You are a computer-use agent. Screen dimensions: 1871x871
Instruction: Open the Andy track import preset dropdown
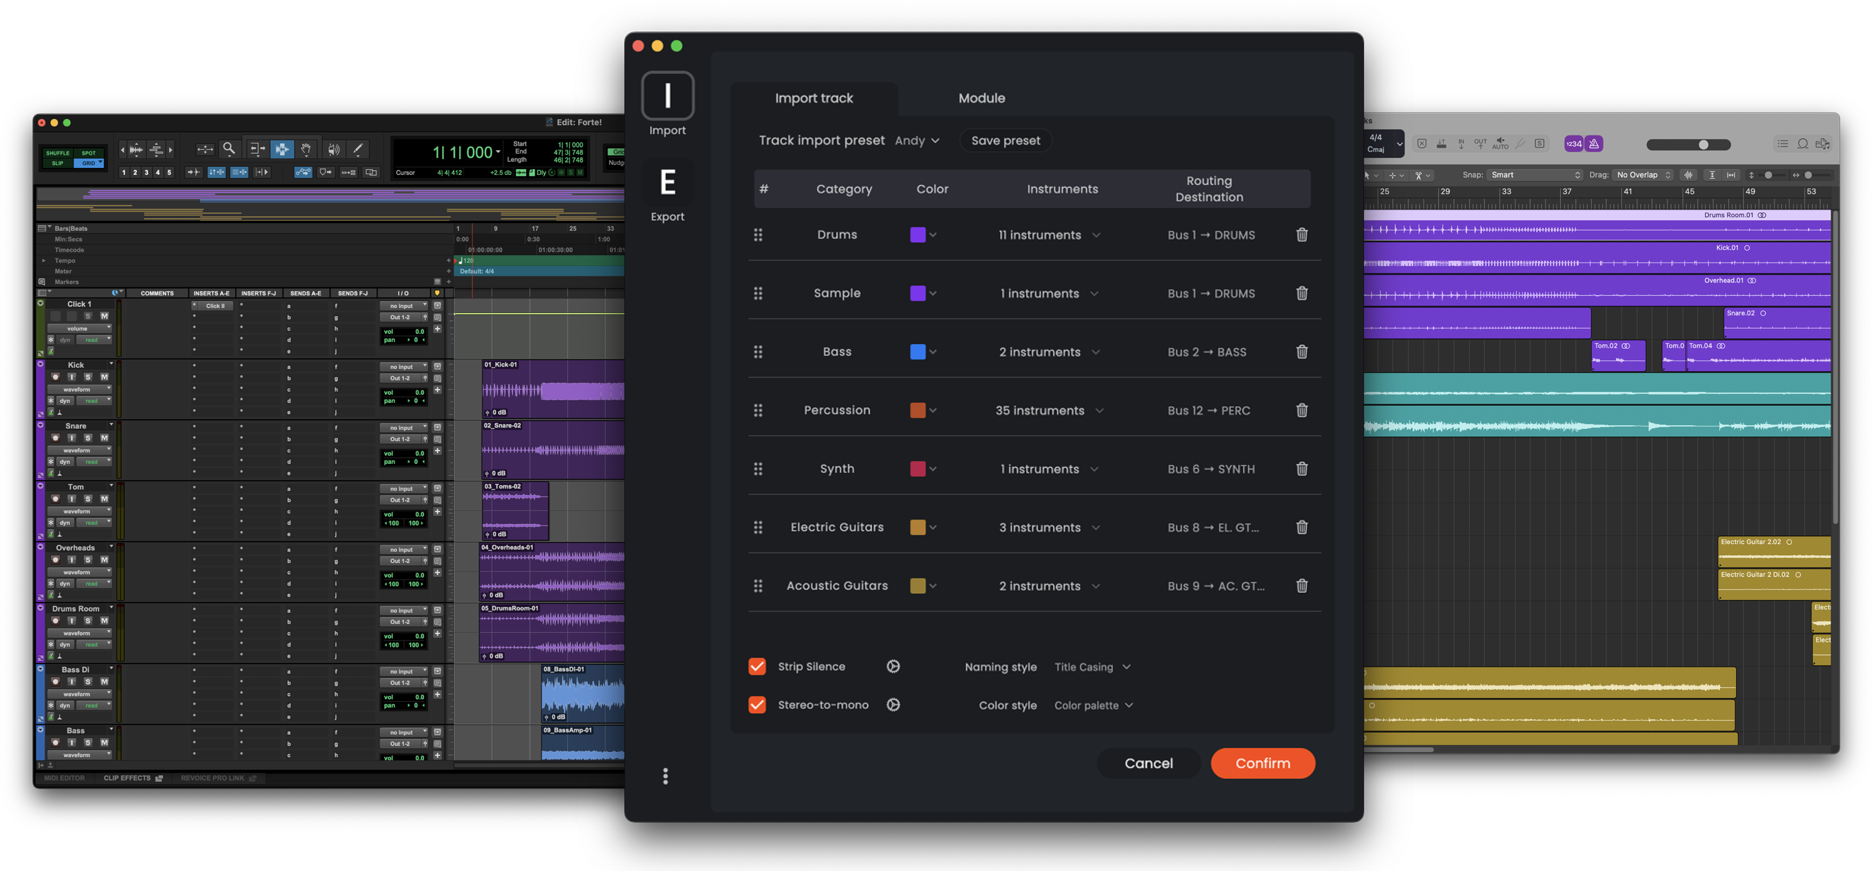(x=917, y=140)
